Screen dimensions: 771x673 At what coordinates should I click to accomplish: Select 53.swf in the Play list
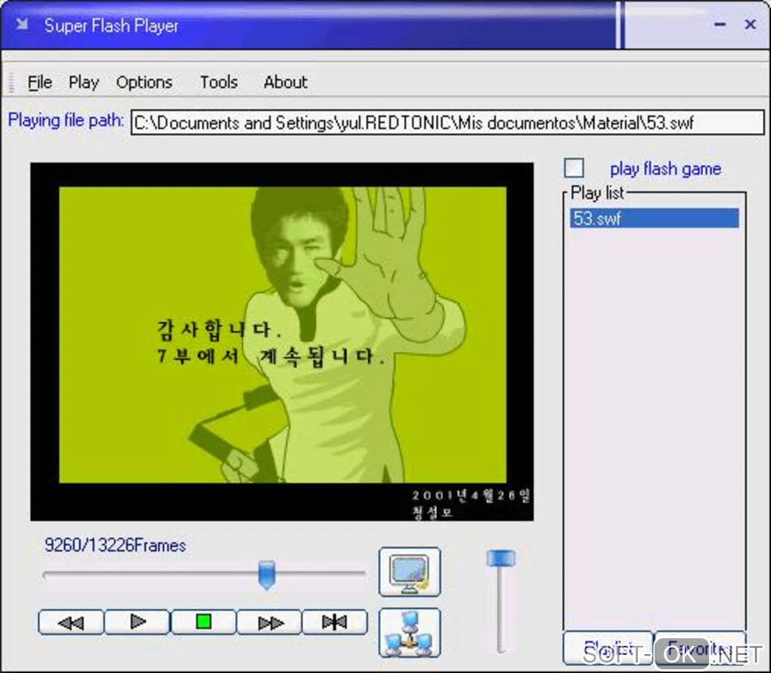(x=654, y=218)
